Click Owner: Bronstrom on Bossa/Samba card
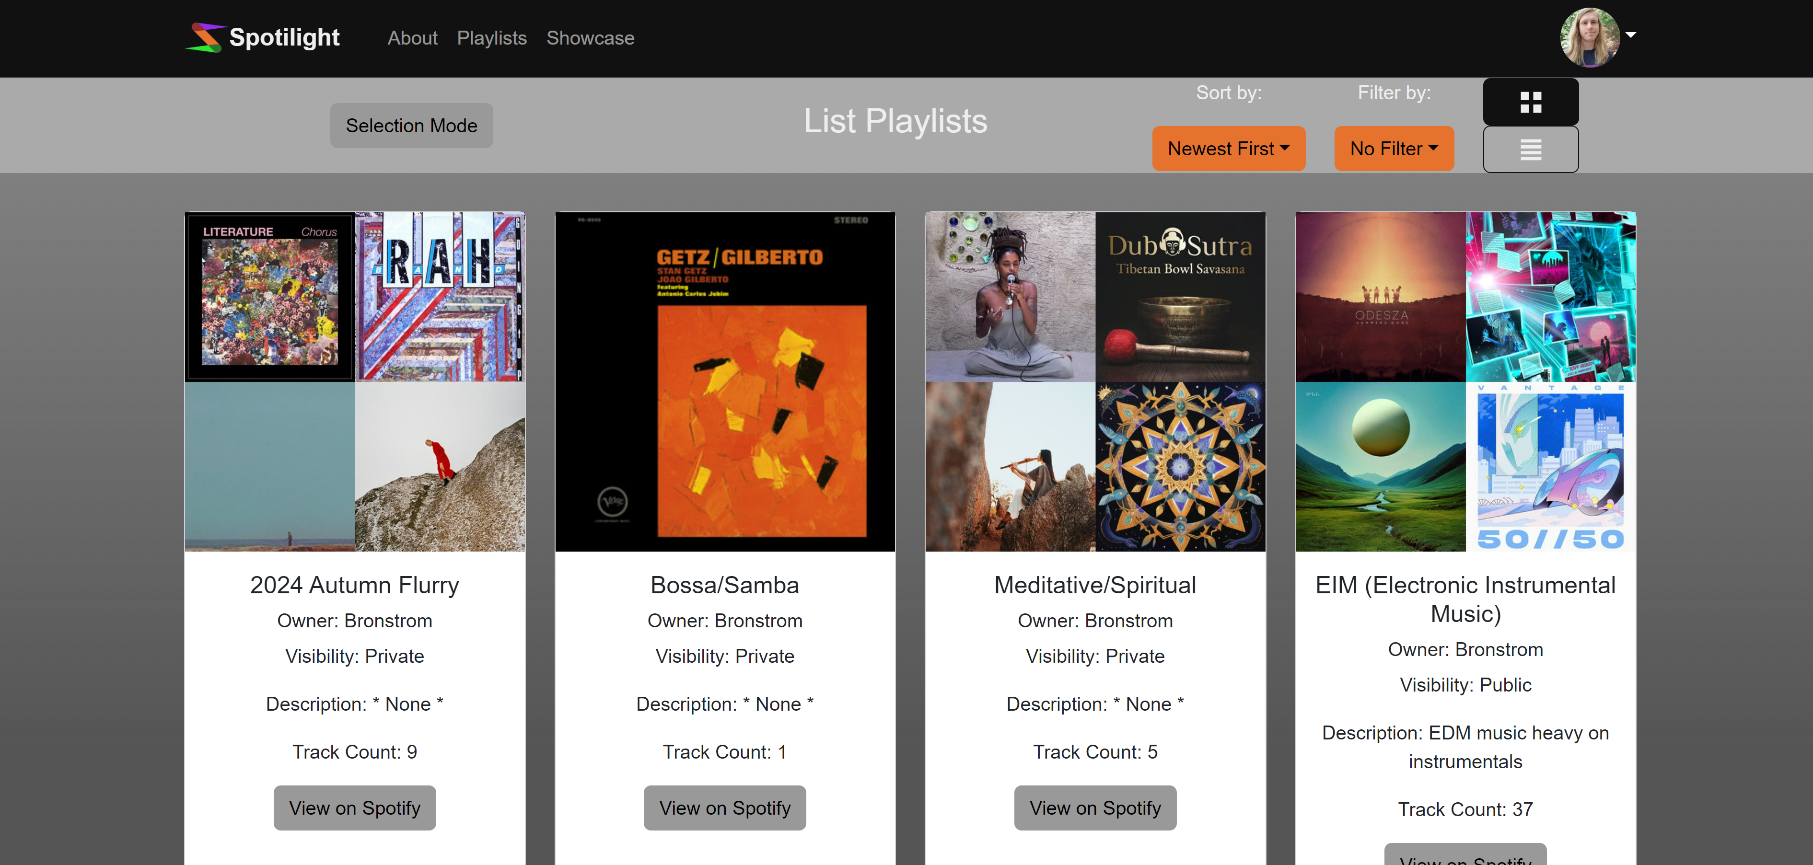This screenshot has width=1813, height=865. pyautogui.click(x=724, y=621)
